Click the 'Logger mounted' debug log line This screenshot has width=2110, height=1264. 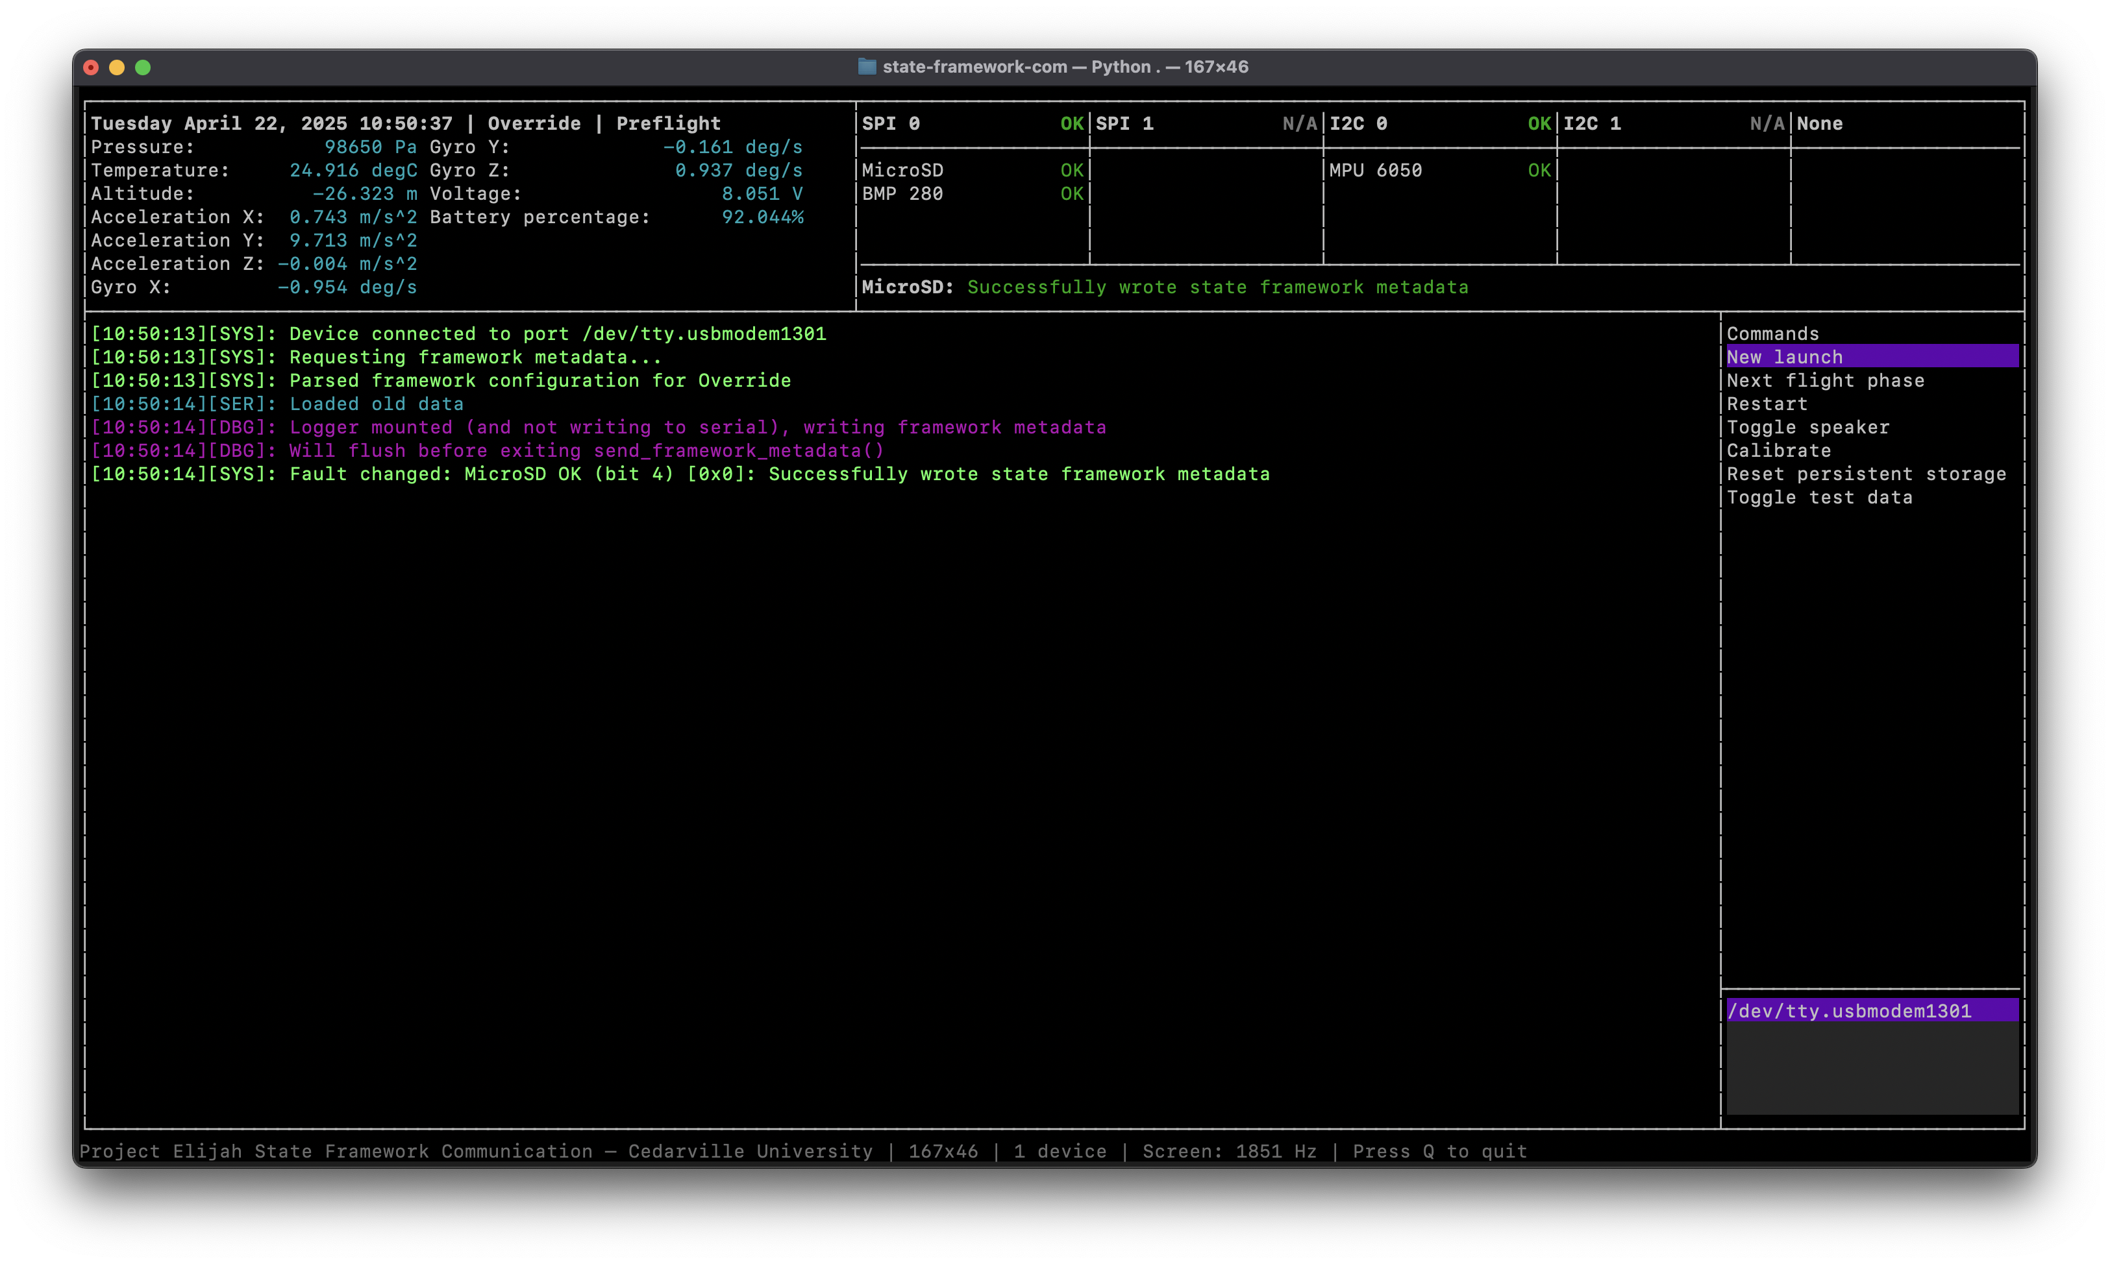pyautogui.click(x=598, y=428)
